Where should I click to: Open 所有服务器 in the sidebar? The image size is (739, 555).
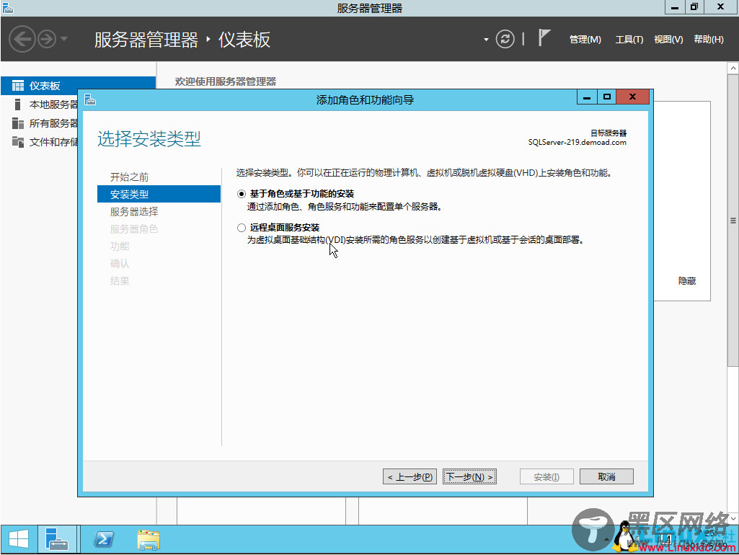pyautogui.click(x=53, y=123)
